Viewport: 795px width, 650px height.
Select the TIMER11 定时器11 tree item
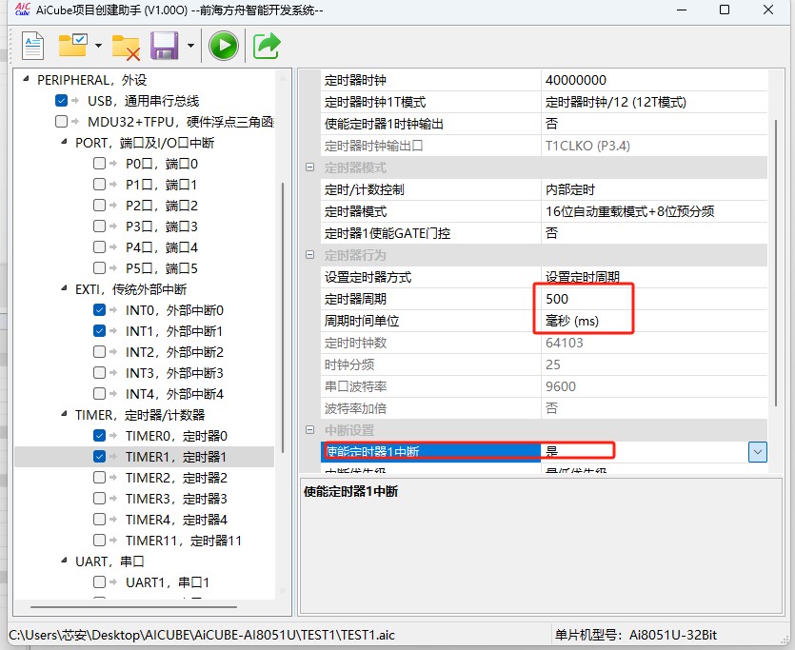(183, 541)
